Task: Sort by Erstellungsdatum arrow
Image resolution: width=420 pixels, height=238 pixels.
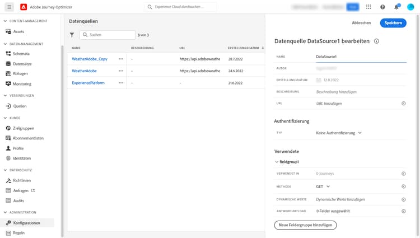Action: pyautogui.click(x=263, y=48)
